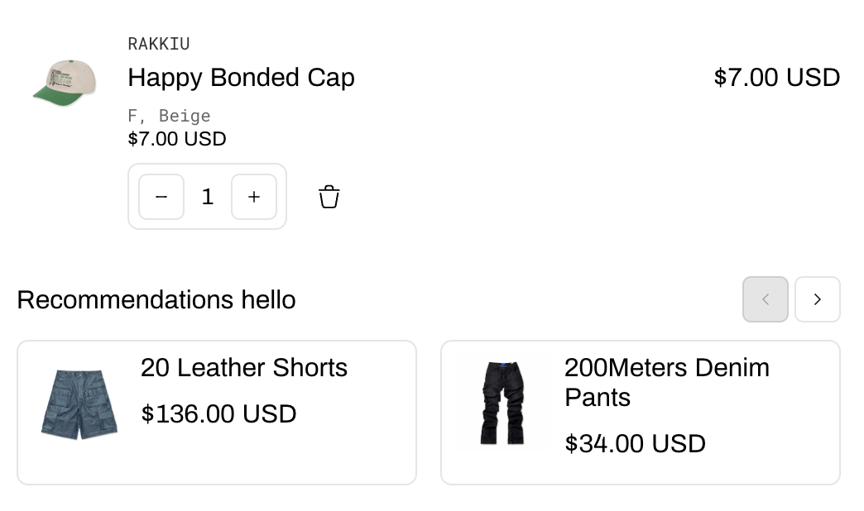Click the RAKKIU brand label
864x511 pixels.
(x=159, y=44)
